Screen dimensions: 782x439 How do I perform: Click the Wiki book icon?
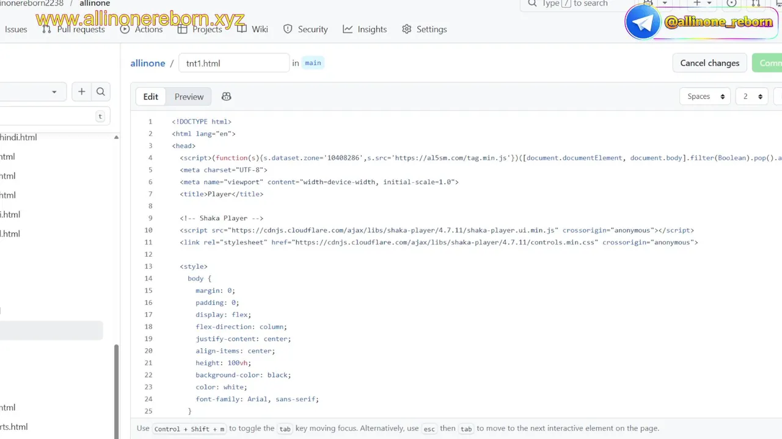click(241, 29)
